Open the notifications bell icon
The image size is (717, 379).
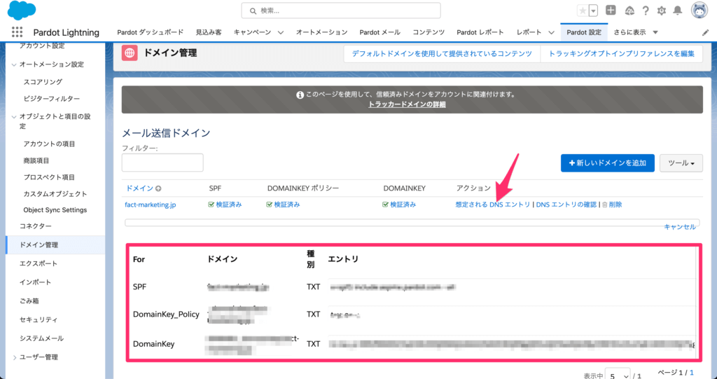(678, 11)
